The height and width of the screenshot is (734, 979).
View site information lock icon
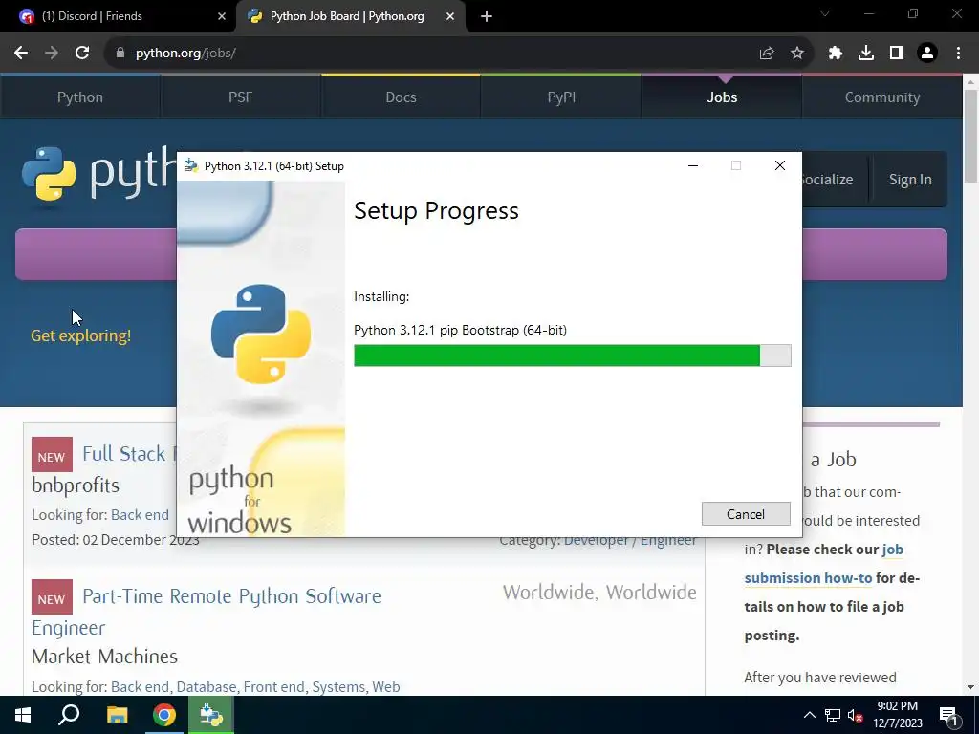pos(120,54)
